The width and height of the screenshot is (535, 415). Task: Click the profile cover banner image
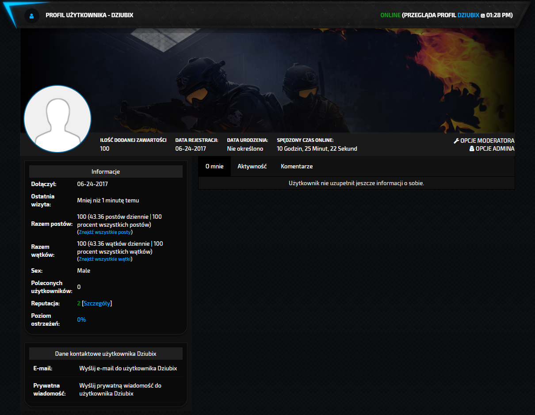coord(267,80)
